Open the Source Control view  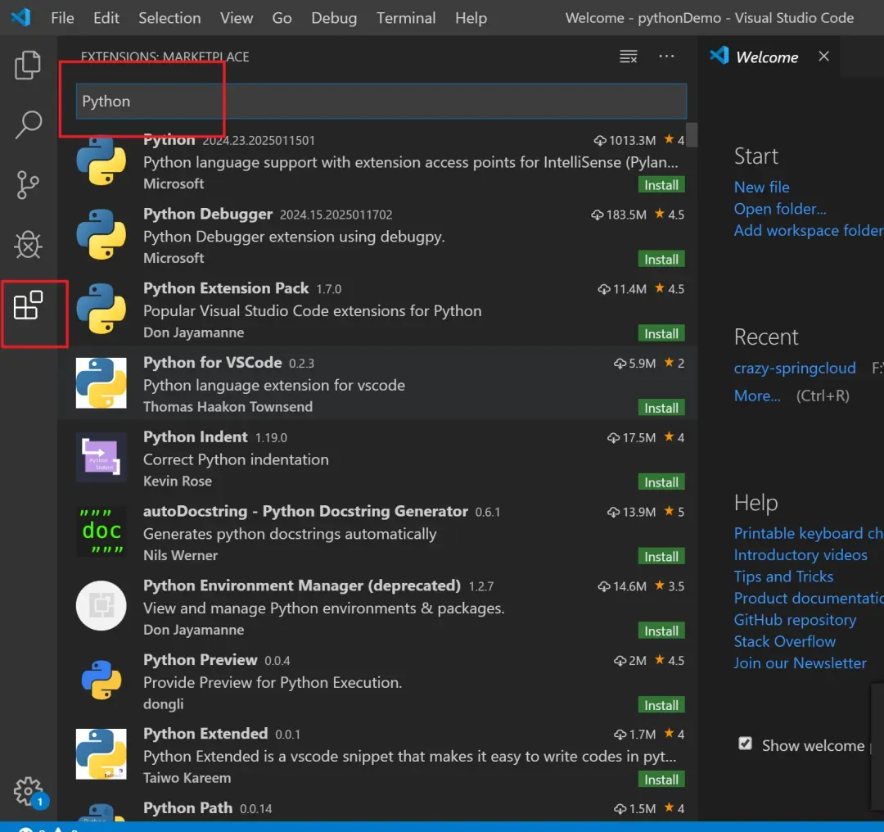click(x=28, y=185)
